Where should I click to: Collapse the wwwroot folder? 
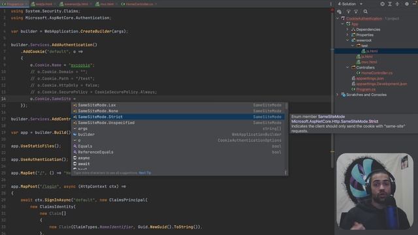pos(347,40)
